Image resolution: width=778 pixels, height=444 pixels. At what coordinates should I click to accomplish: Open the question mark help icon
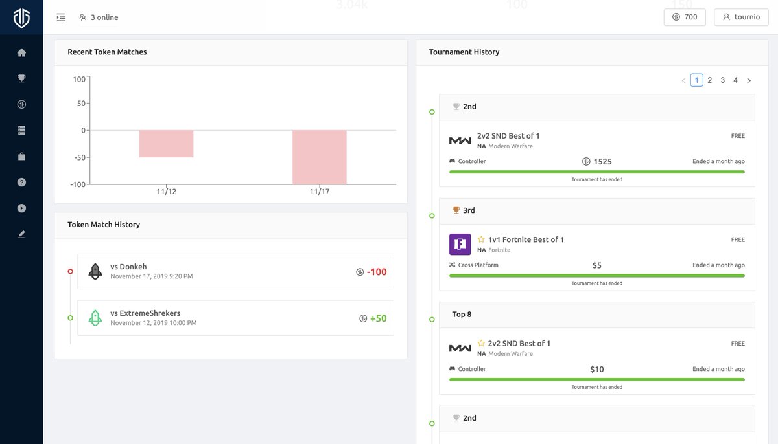tap(21, 182)
